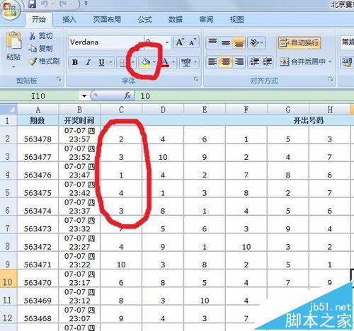Screen dimensions: 354x331
Task: Expand the fill color palette arrow
Action: [x=154, y=62]
